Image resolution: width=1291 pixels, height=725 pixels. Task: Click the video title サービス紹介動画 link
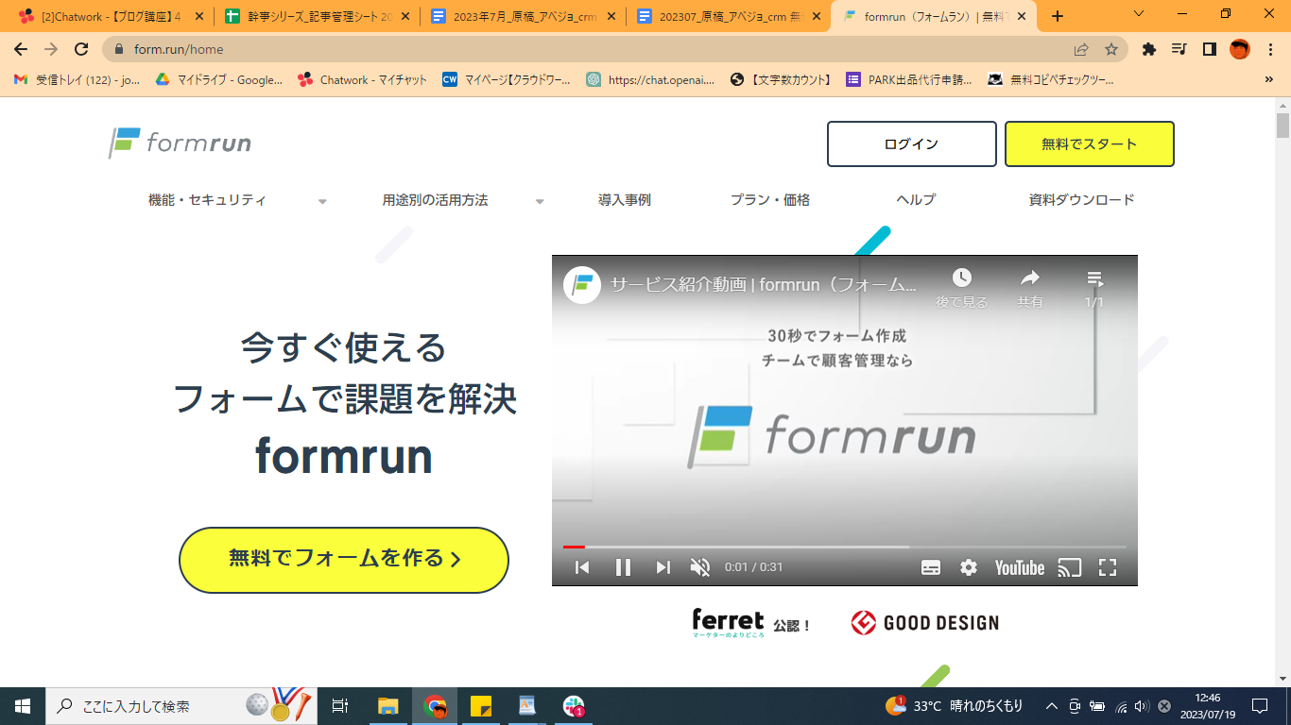pos(764,284)
